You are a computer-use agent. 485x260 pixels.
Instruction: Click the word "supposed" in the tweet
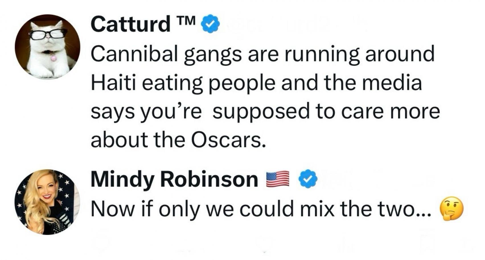(261, 112)
